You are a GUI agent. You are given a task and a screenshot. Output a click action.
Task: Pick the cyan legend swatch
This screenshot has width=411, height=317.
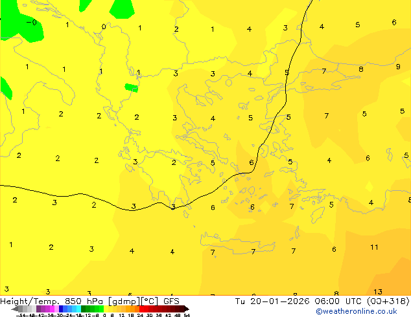coord(78,309)
